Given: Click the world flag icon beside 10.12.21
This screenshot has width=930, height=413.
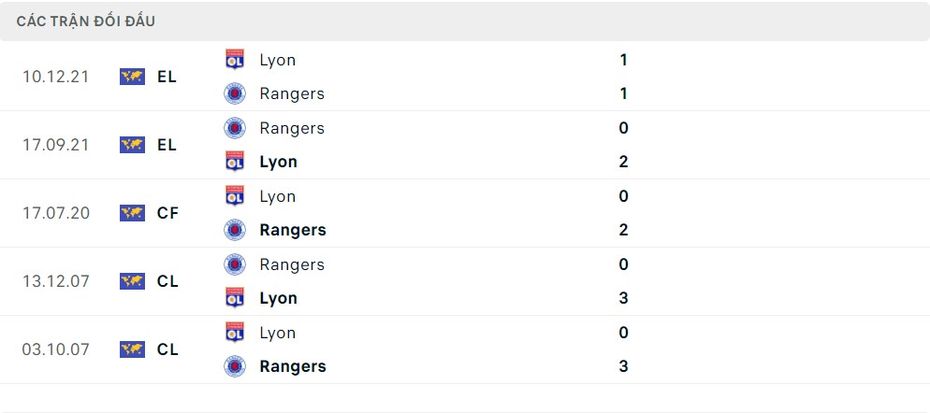Looking at the screenshot, I should (132, 77).
